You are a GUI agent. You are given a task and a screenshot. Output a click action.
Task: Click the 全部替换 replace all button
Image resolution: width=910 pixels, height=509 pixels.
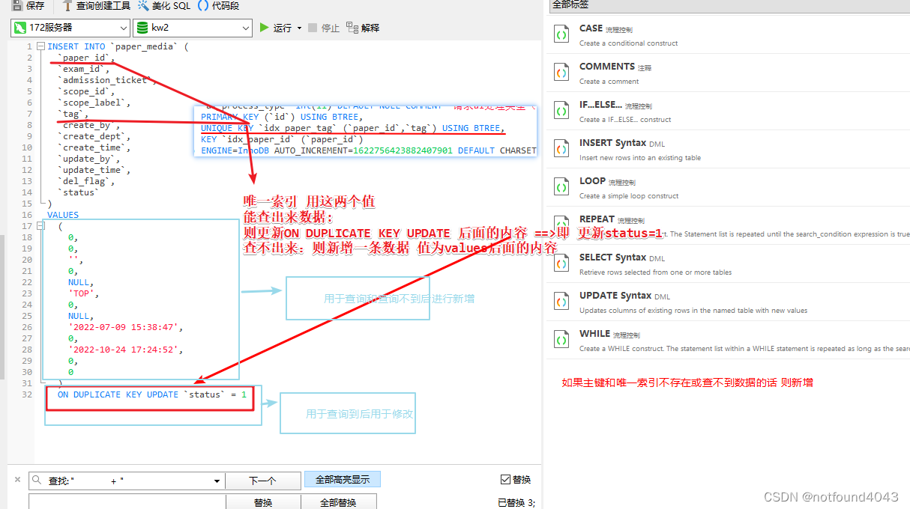coord(339,502)
